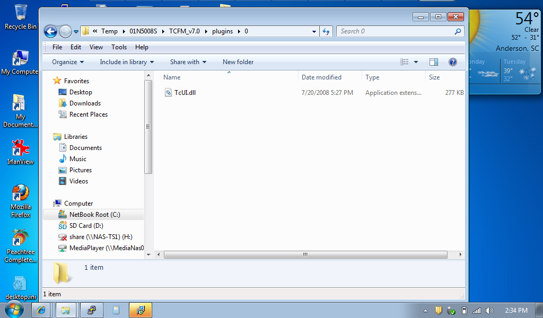Launch Internet Explorer from taskbar

click(41, 311)
